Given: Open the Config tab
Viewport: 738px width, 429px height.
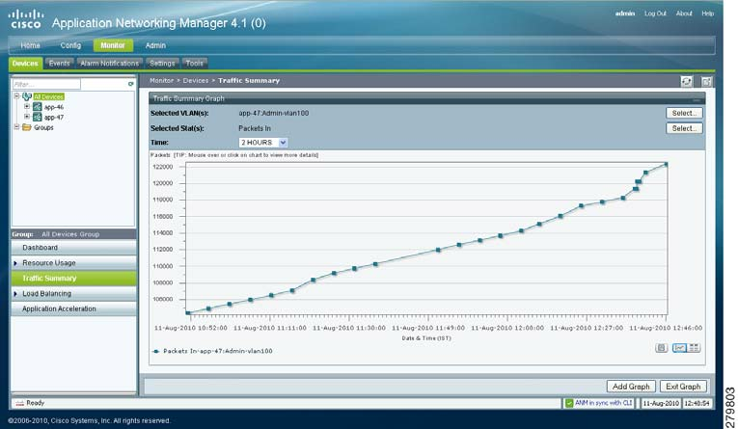Looking at the screenshot, I should click(x=70, y=45).
